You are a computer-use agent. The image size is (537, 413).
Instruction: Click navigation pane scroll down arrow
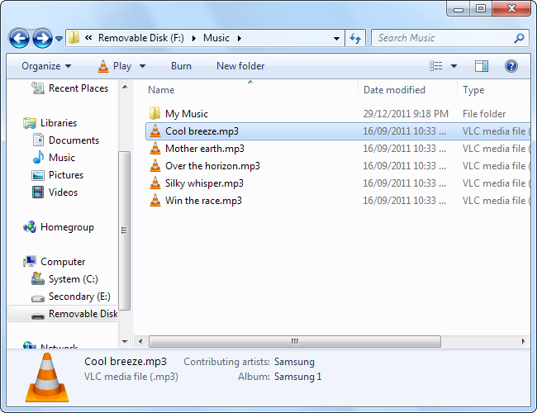pos(125,341)
